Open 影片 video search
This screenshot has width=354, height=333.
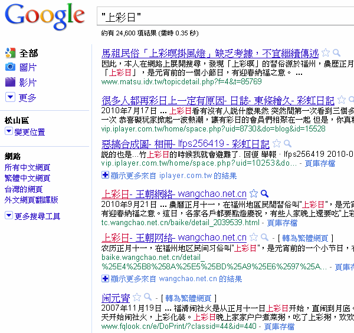[x=28, y=83]
